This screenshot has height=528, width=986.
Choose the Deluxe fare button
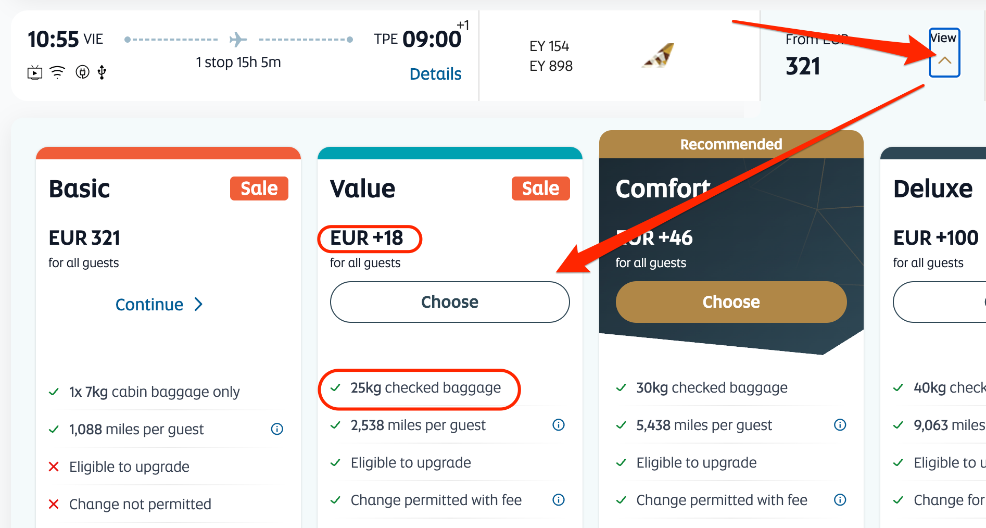click(x=939, y=302)
